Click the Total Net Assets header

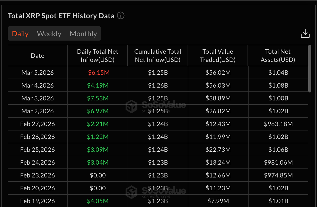click(278, 56)
